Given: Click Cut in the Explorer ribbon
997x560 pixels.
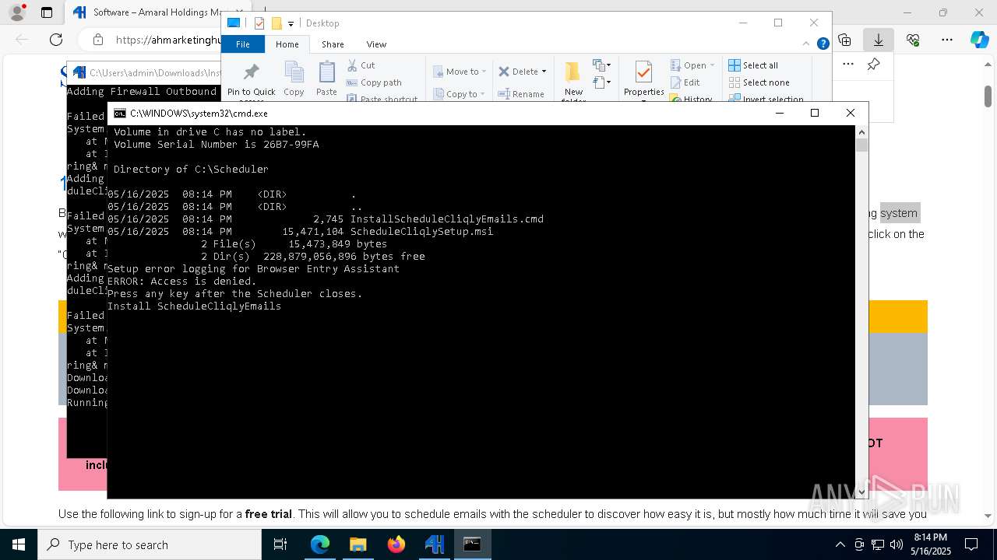Looking at the screenshot, I should click(x=361, y=65).
